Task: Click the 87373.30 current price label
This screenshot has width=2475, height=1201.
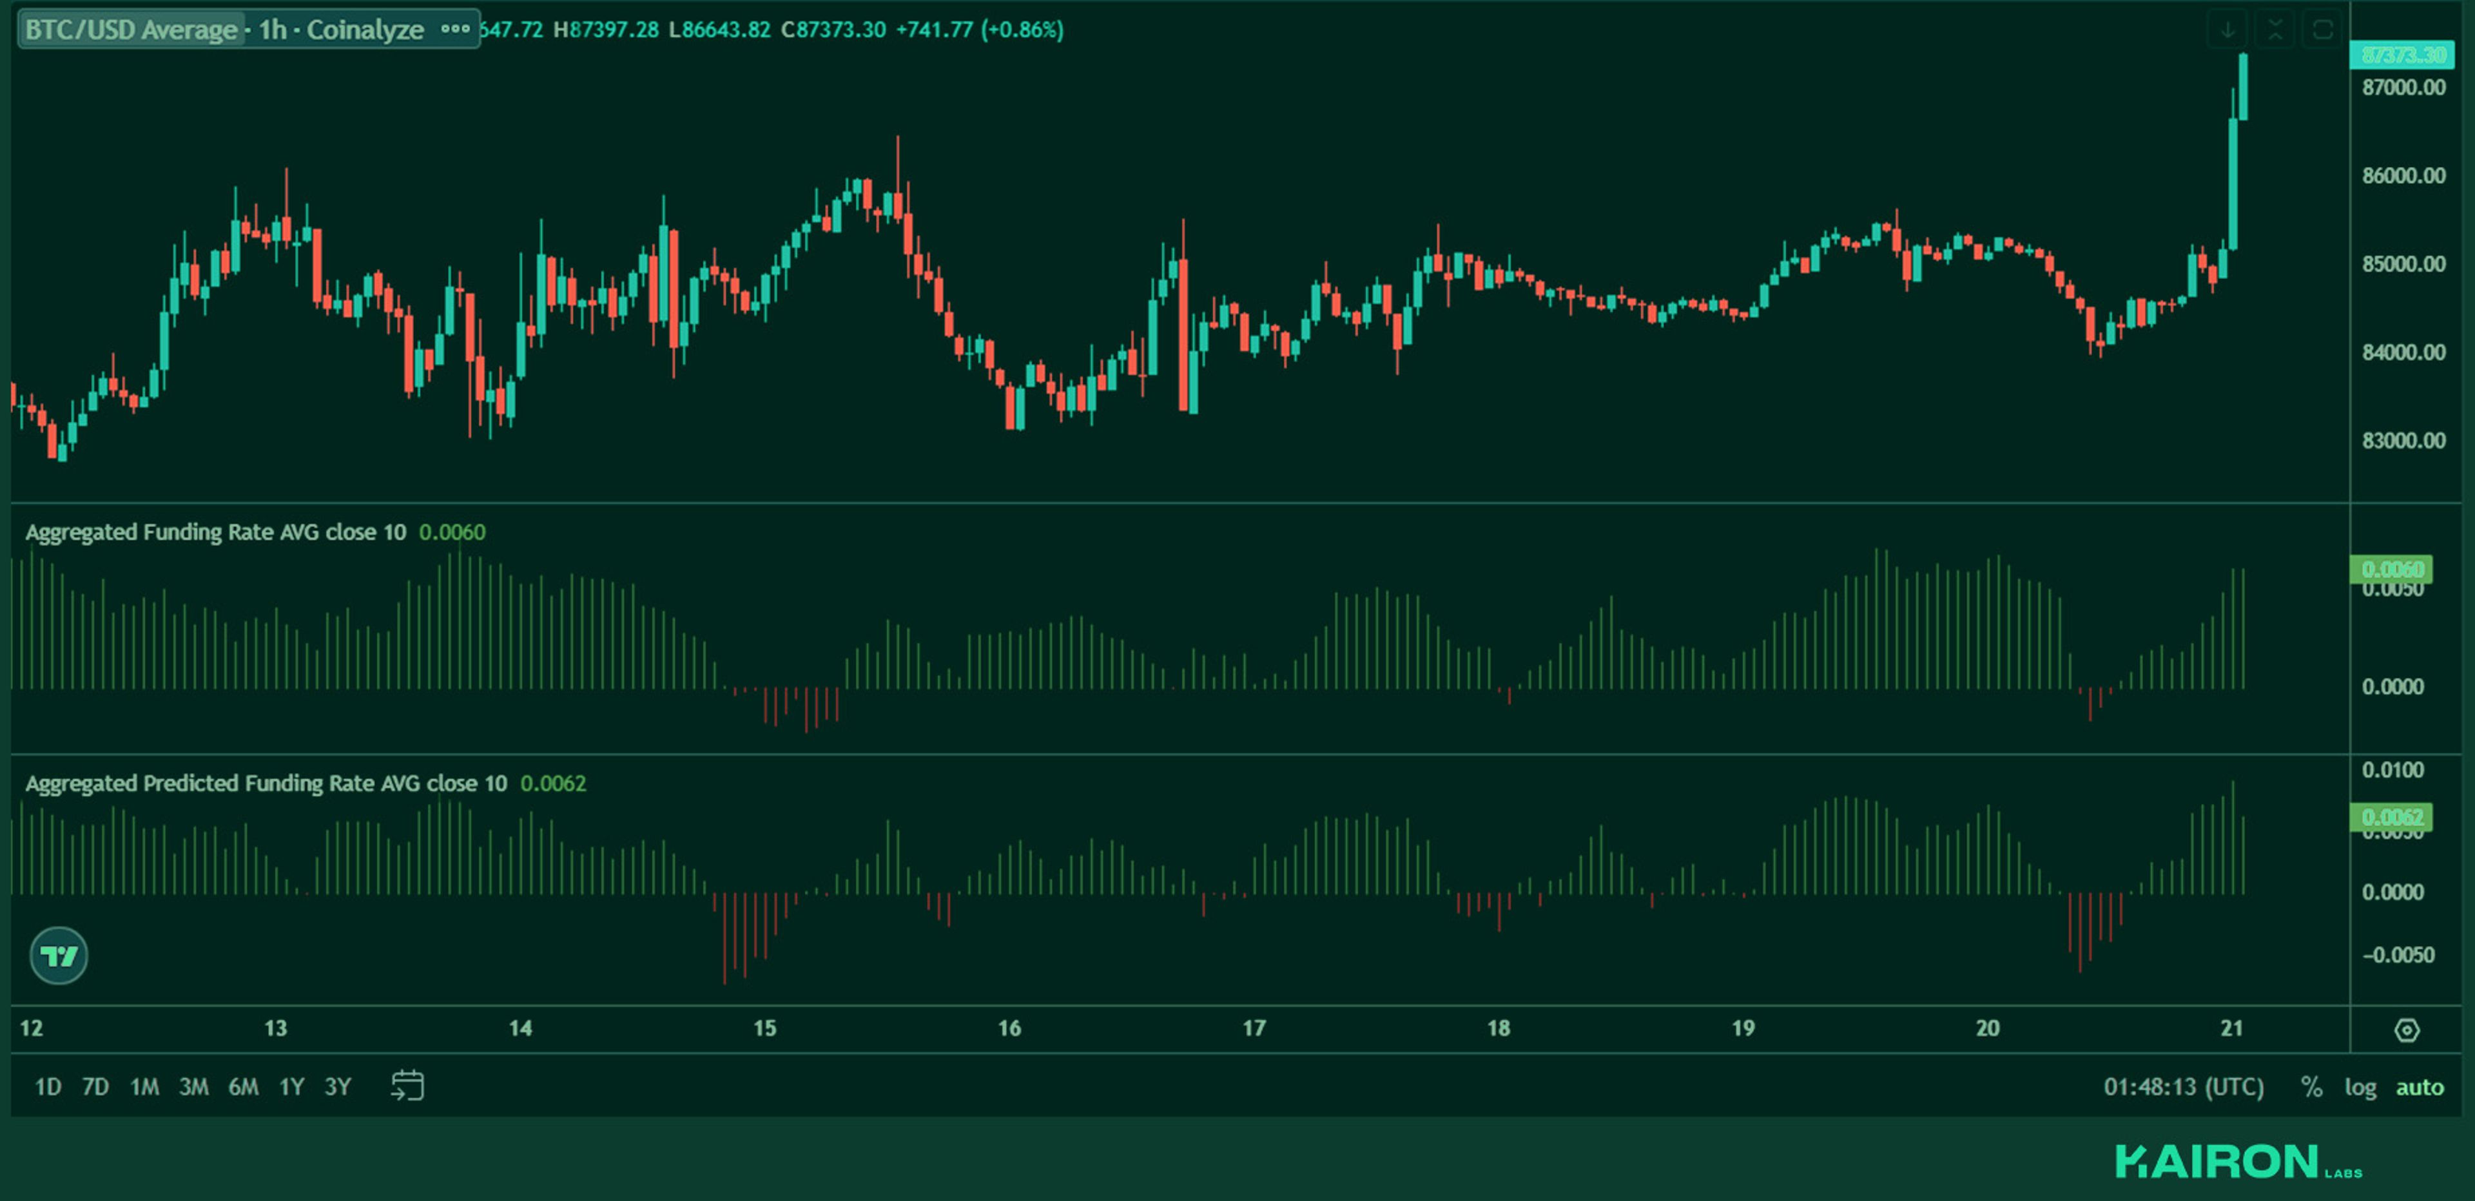Action: 2402,55
